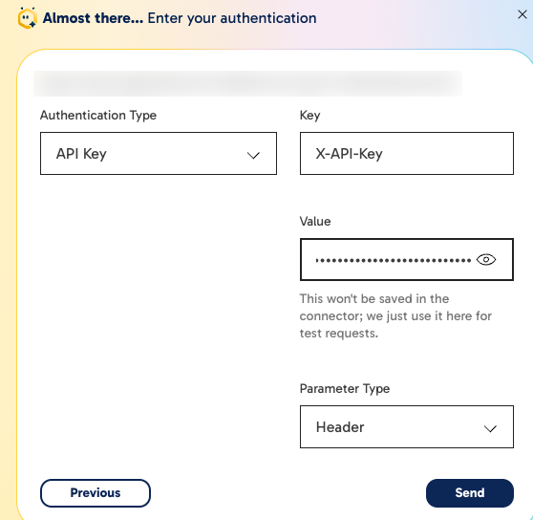Close the authentication dialog with X

[522, 14]
